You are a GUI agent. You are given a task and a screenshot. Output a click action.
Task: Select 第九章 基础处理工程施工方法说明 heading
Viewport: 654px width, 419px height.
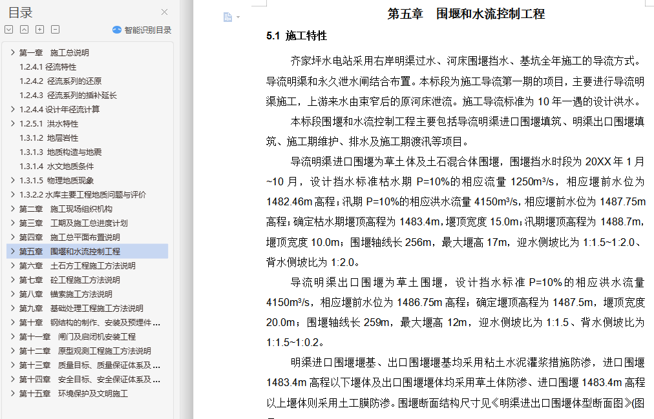(x=81, y=308)
